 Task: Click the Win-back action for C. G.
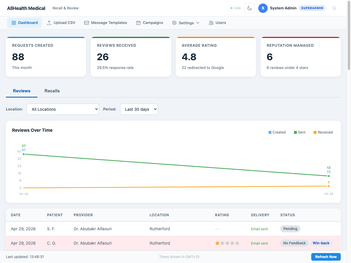(321, 243)
